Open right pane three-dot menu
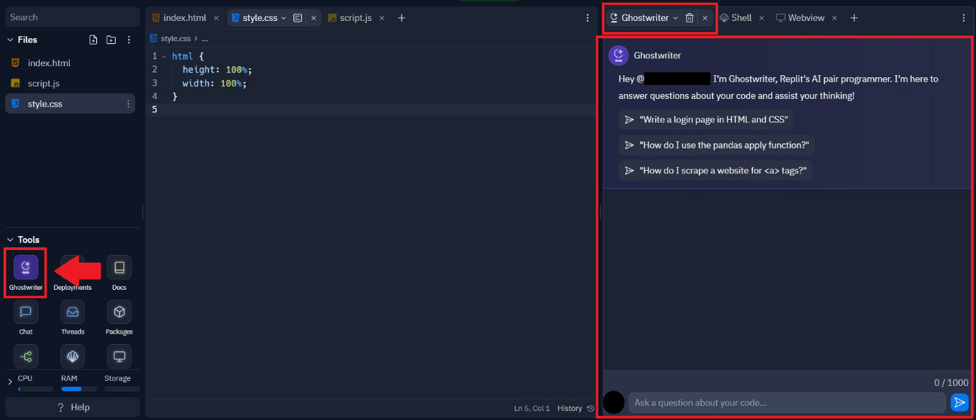 (x=964, y=18)
